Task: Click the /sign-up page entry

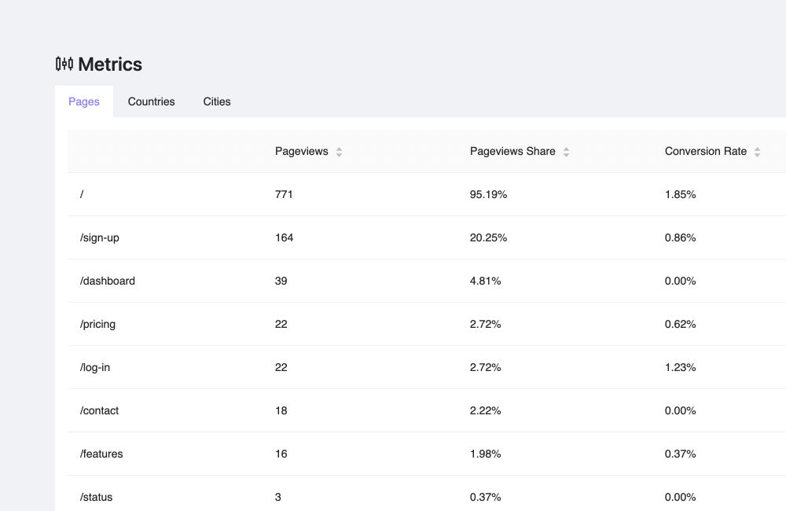Action: [100, 237]
